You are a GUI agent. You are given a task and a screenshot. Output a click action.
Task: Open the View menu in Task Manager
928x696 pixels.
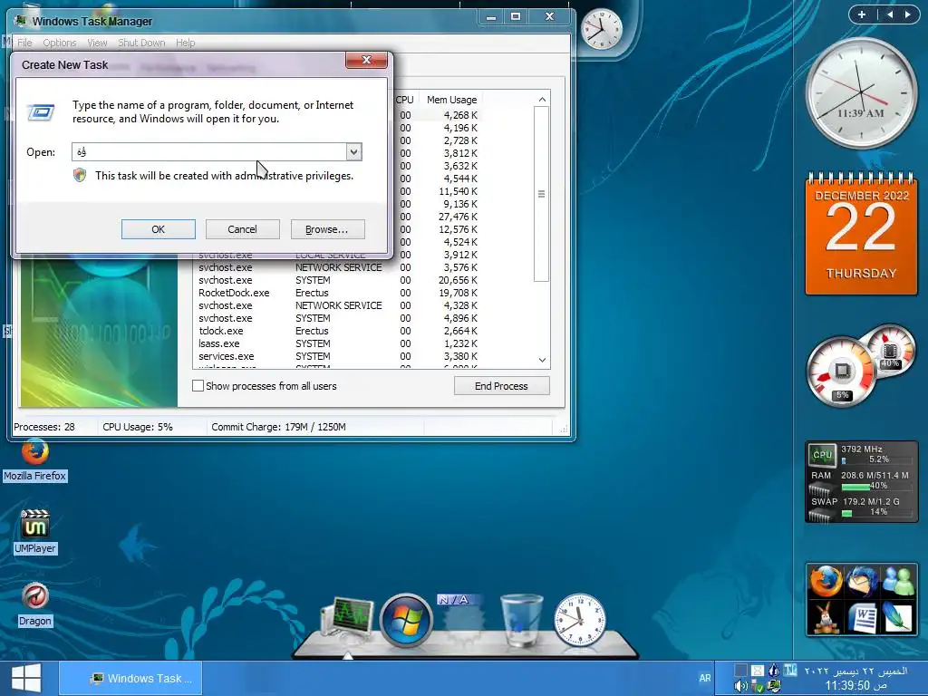97,43
